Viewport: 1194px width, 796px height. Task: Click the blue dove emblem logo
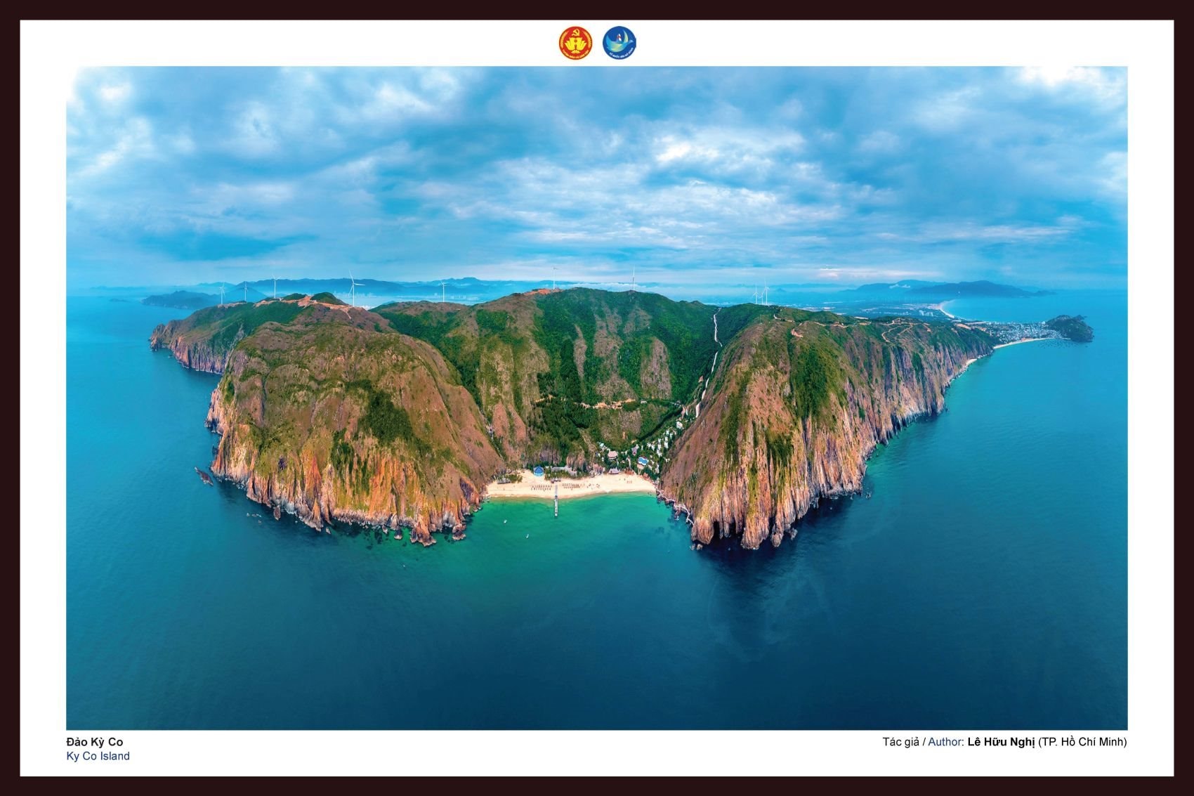pyautogui.click(x=619, y=43)
